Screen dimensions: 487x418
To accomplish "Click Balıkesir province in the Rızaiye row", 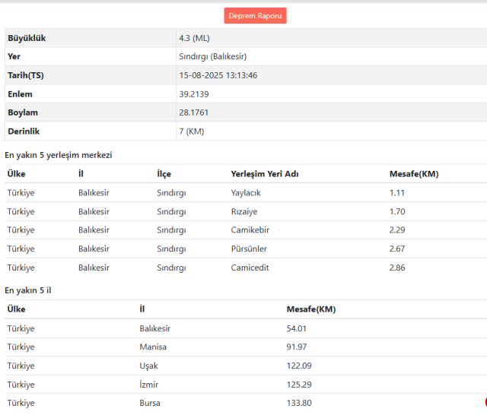I will click(x=94, y=211).
